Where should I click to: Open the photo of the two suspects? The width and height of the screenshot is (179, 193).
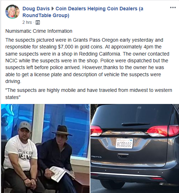tap(46, 148)
